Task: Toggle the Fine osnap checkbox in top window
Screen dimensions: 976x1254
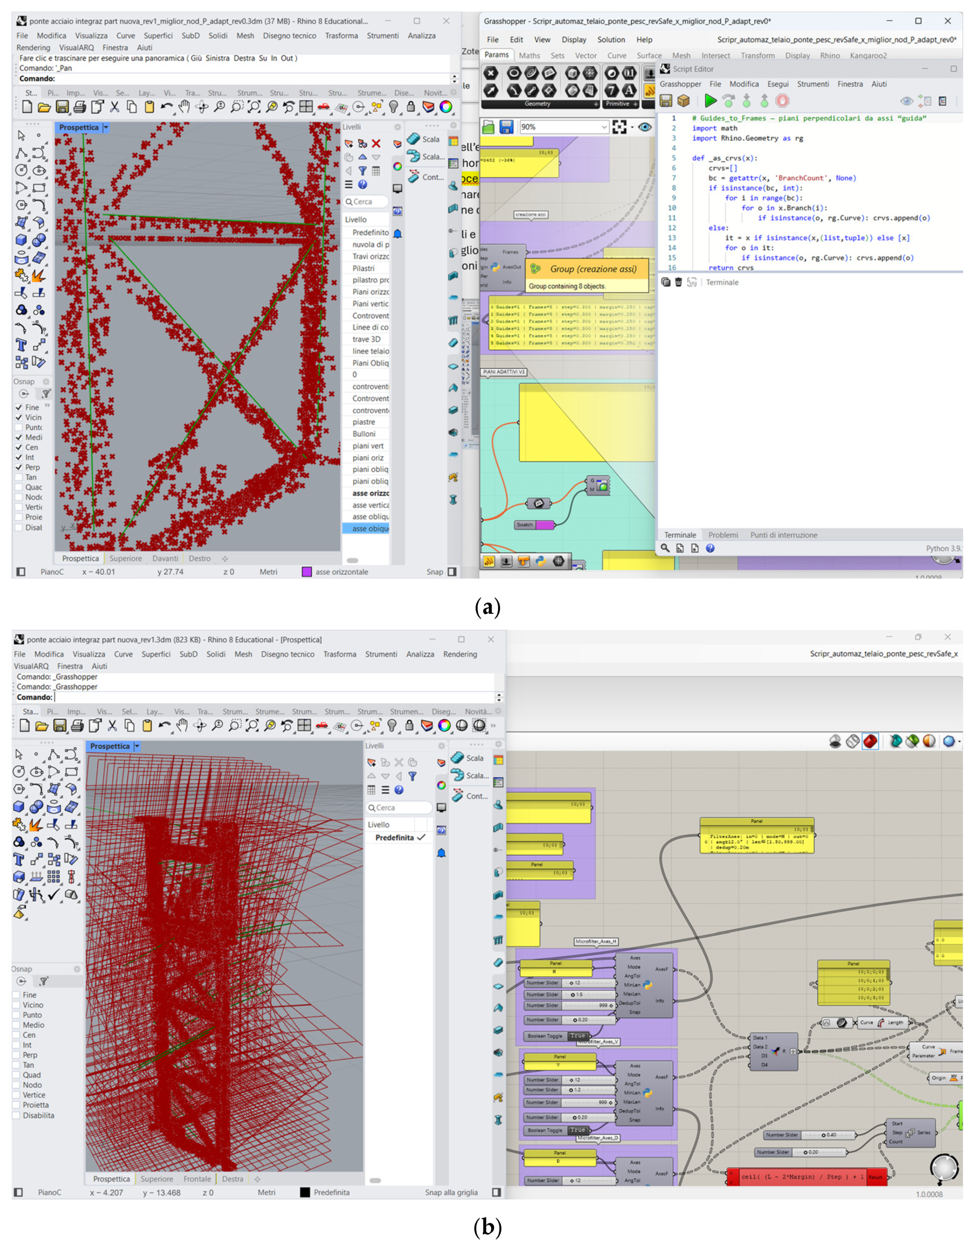Action: [18, 407]
